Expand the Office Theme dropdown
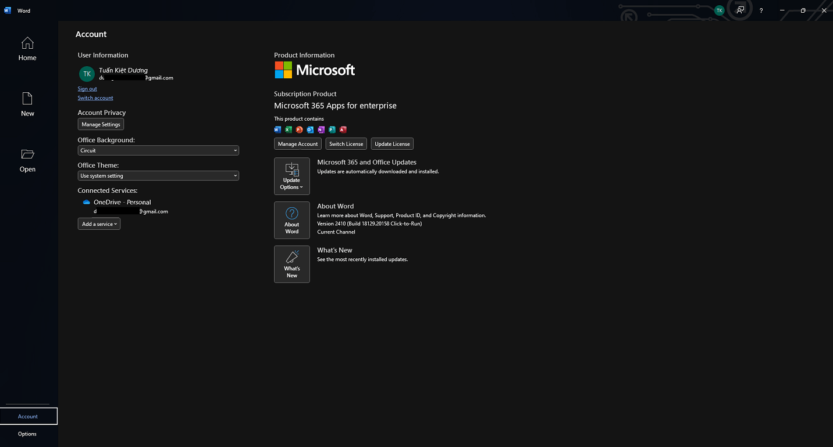The width and height of the screenshot is (833, 447). pos(158,176)
